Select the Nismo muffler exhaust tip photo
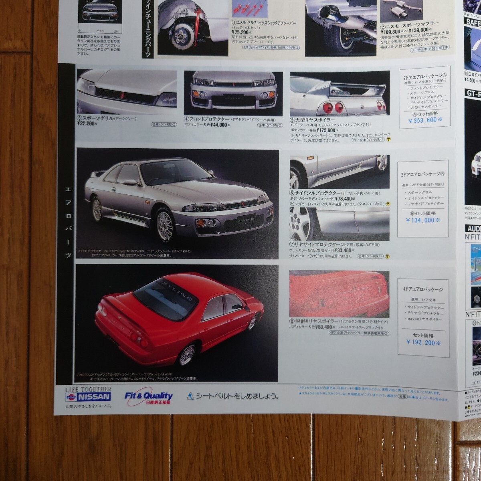481x481 pixels. [x=340, y=28]
